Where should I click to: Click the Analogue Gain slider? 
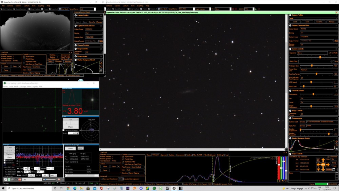pos(316,65)
